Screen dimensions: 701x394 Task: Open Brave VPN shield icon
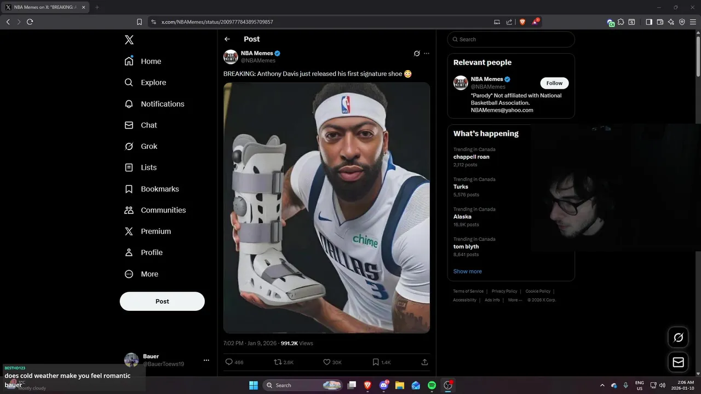click(682, 22)
